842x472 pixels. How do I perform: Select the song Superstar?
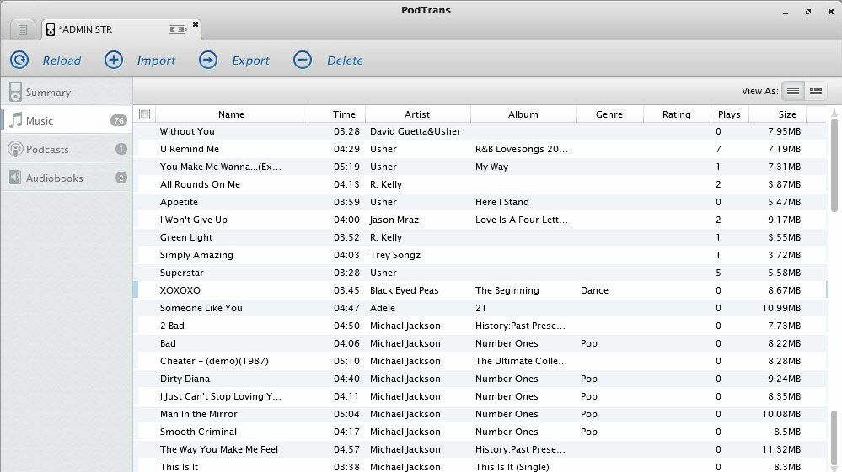[x=181, y=273]
